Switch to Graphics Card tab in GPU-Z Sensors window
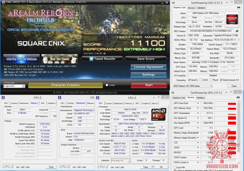The image size is (244, 171). (179, 98)
